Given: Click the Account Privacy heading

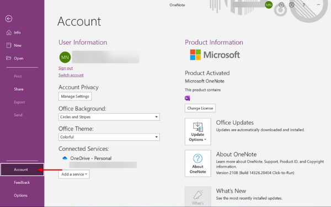Looking at the screenshot, I should (78, 87).
